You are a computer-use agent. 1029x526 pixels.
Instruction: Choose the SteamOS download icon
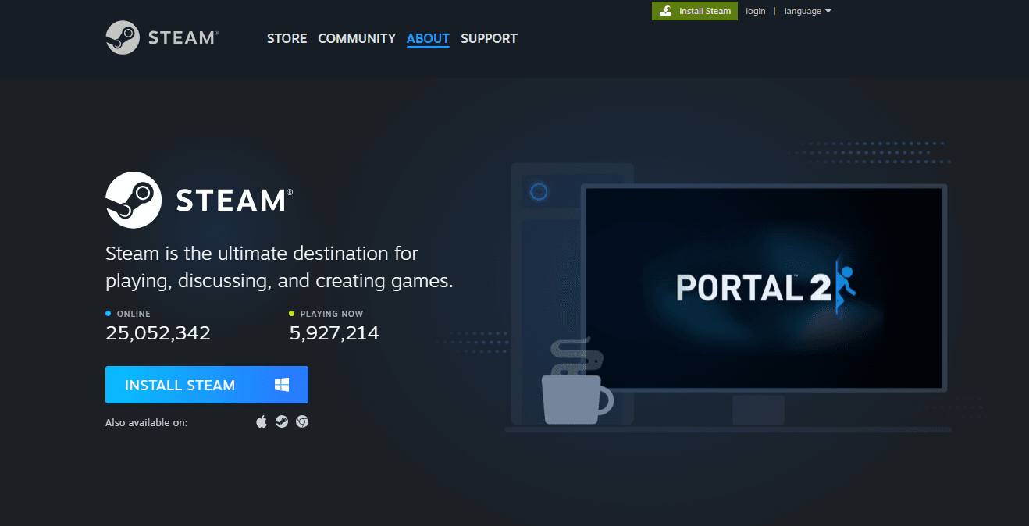point(282,421)
